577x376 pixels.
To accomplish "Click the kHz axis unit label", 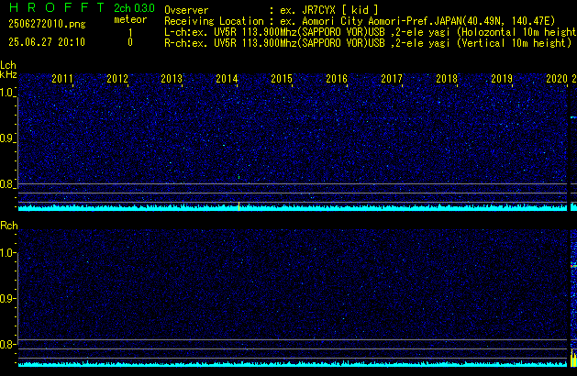I will 8,74.
